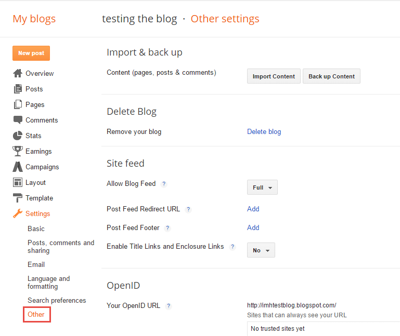Click the Overview house icon

click(x=18, y=73)
